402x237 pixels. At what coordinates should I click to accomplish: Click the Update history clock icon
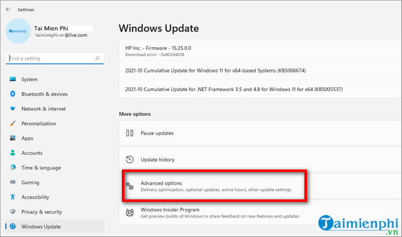tap(130, 159)
